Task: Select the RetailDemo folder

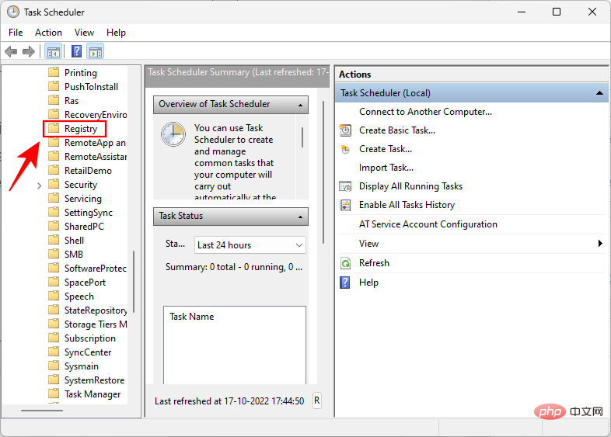Action: (88, 171)
